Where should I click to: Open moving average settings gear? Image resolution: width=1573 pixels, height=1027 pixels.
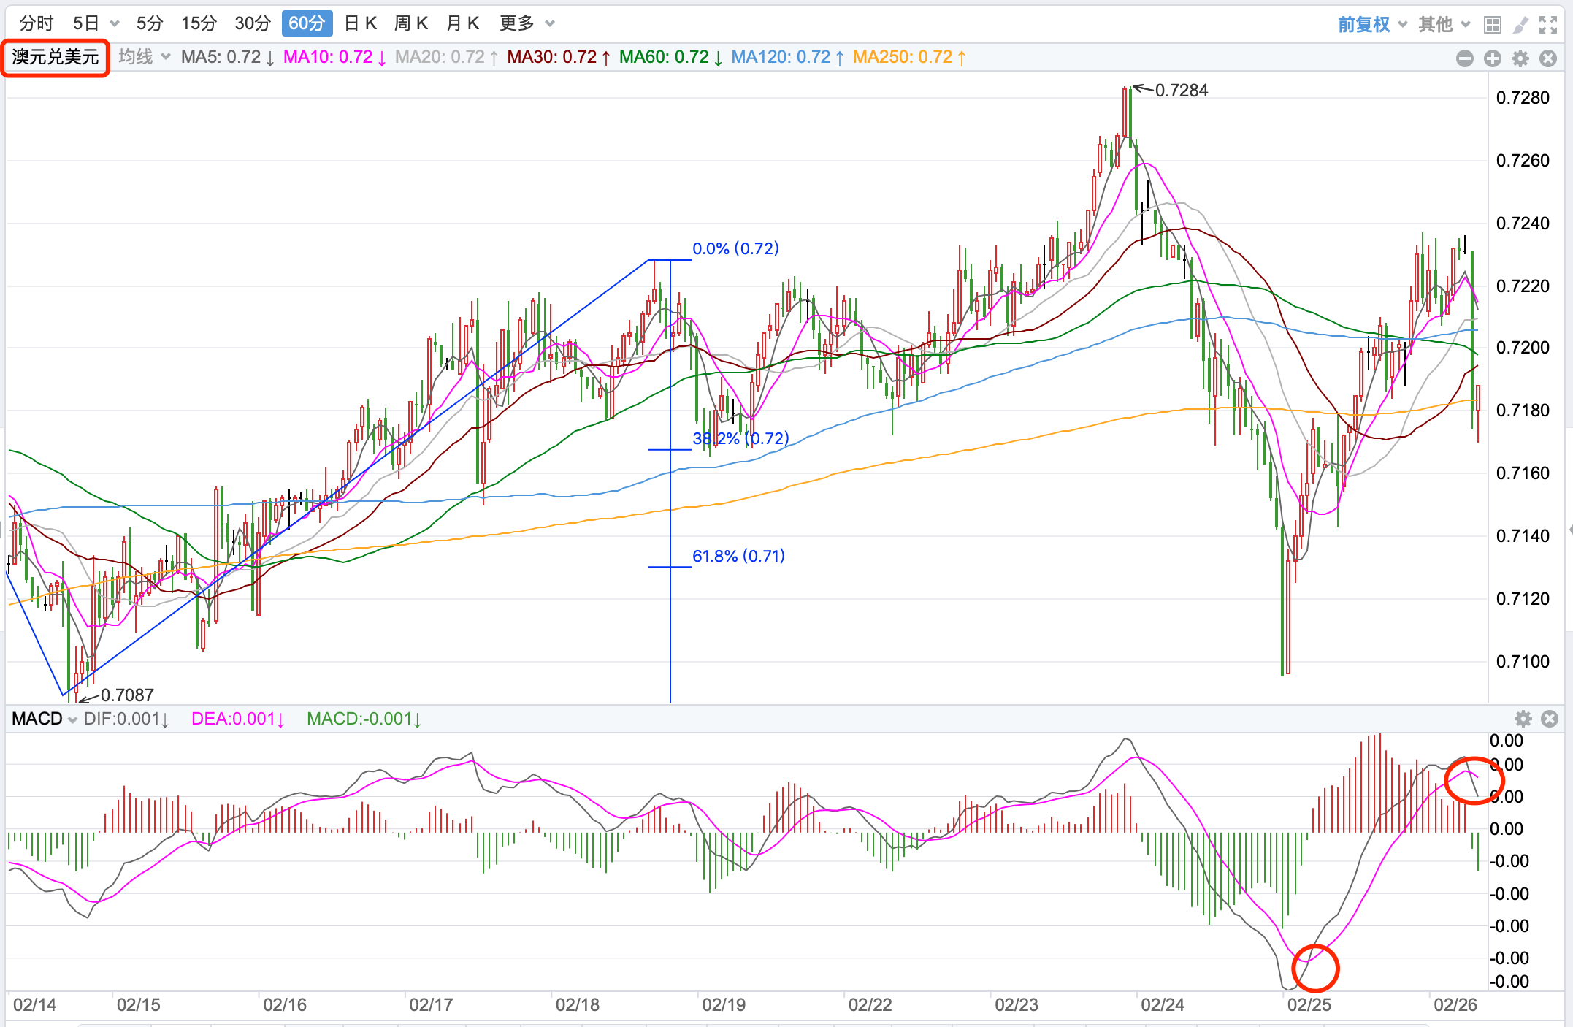[1520, 58]
